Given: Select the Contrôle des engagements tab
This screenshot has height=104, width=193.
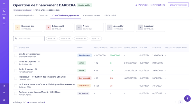Looking at the screenshot, I should (66, 15).
